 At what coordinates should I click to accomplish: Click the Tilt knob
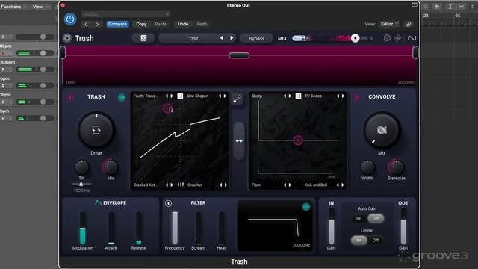tap(81, 167)
